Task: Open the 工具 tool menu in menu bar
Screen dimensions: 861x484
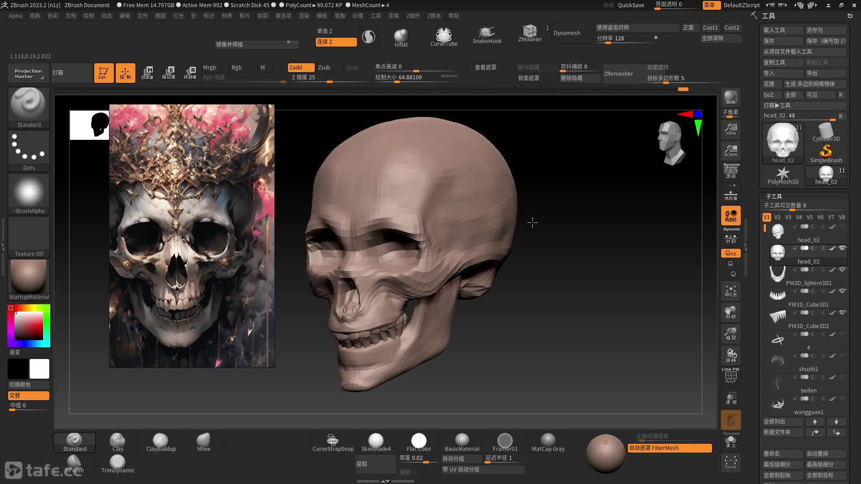Action: pos(376,16)
